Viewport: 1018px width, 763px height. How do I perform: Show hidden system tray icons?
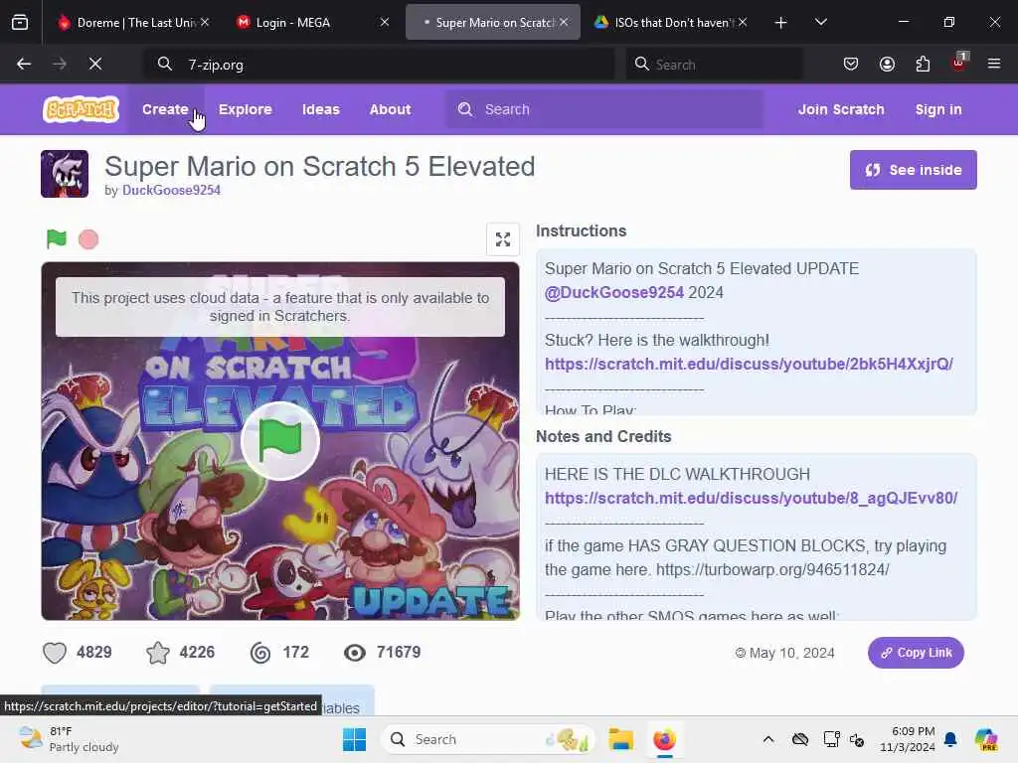[x=768, y=739]
